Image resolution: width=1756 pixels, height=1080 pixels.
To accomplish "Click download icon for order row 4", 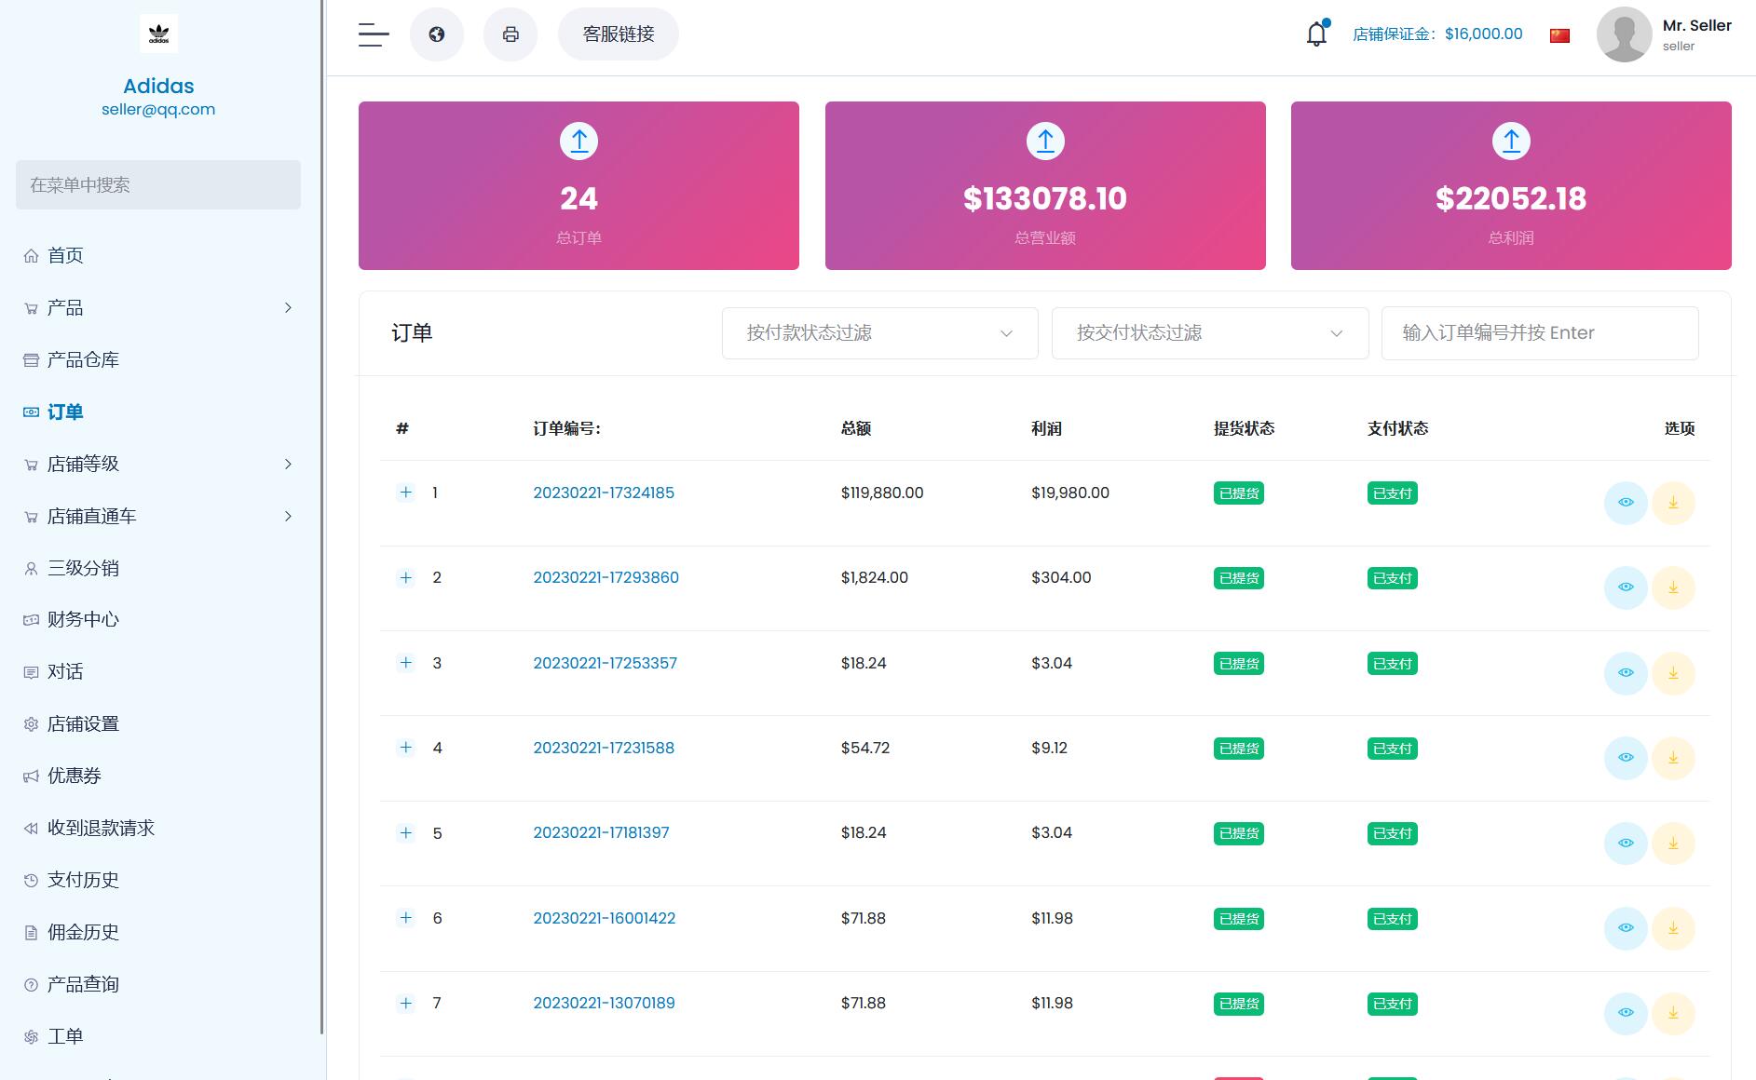I will point(1673,758).
